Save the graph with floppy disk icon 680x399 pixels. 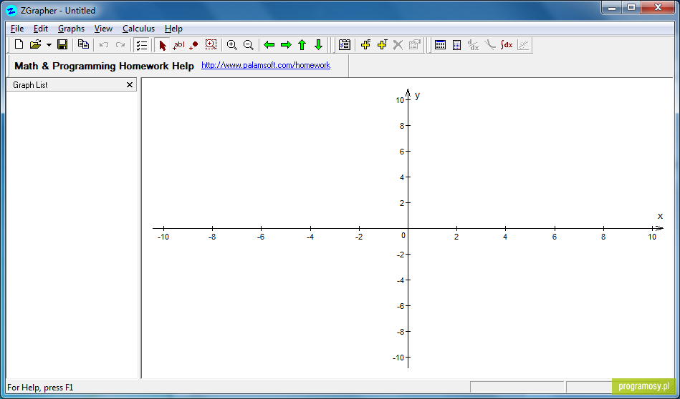click(x=62, y=44)
